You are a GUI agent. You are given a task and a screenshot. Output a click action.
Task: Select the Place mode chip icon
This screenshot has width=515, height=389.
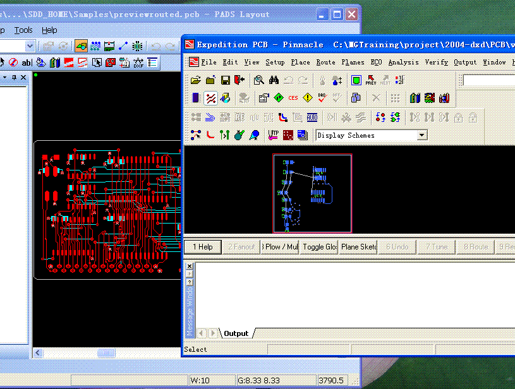[196, 98]
